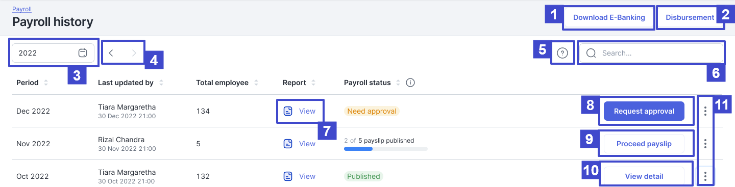This screenshot has height=187, width=735.
Task: Open the Nov 2022 row three-dot menu
Action: (705, 144)
